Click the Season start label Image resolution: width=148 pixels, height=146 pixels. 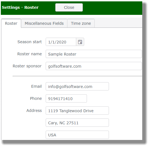click(x=29, y=42)
